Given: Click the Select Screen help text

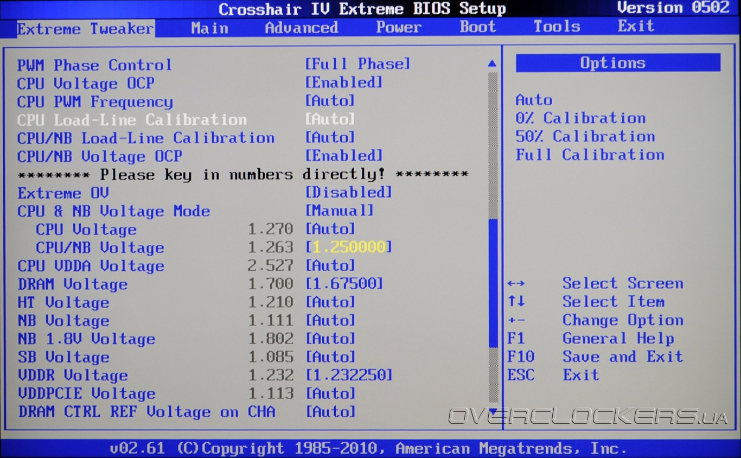Looking at the screenshot, I should click(623, 283).
